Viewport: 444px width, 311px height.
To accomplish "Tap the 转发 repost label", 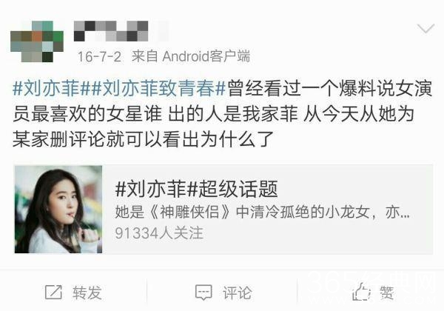I will pyautogui.click(x=87, y=292).
